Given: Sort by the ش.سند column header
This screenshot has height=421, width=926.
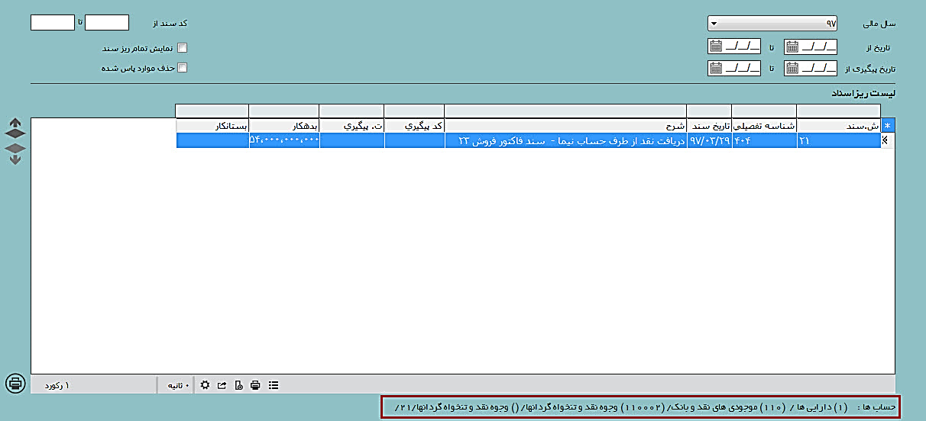Looking at the screenshot, I should [838, 126].
